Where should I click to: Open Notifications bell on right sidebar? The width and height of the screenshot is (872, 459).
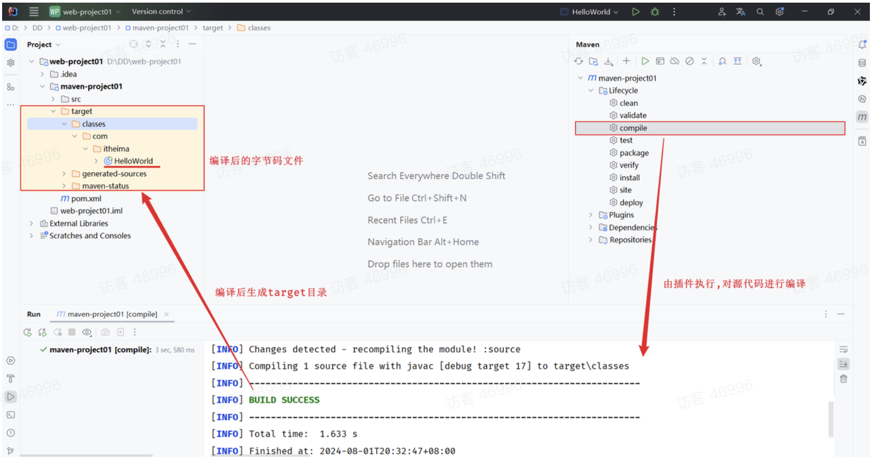coord(862,44)
